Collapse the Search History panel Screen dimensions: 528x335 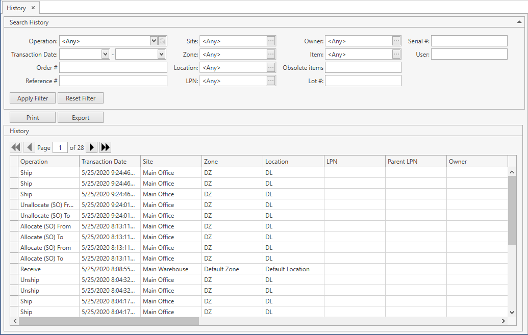coord(519,22)
